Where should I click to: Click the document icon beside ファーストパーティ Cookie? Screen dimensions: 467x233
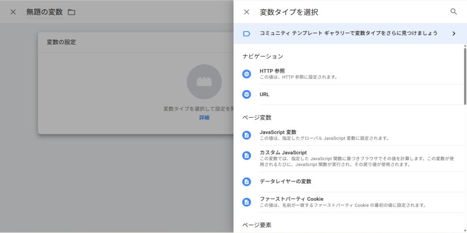247,202
